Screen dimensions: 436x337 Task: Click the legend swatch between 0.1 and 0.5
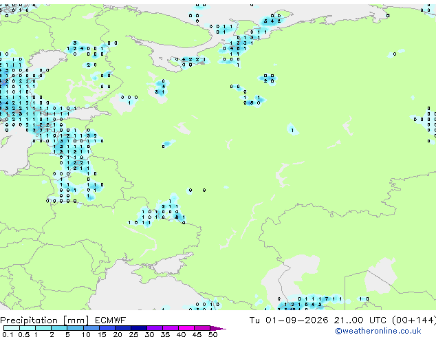(x=12, y=328)
